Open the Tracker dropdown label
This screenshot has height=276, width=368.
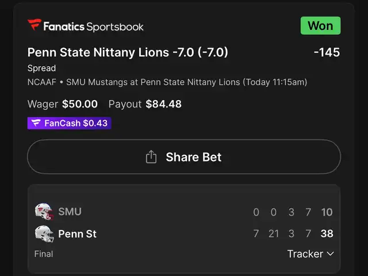[305, 254]
